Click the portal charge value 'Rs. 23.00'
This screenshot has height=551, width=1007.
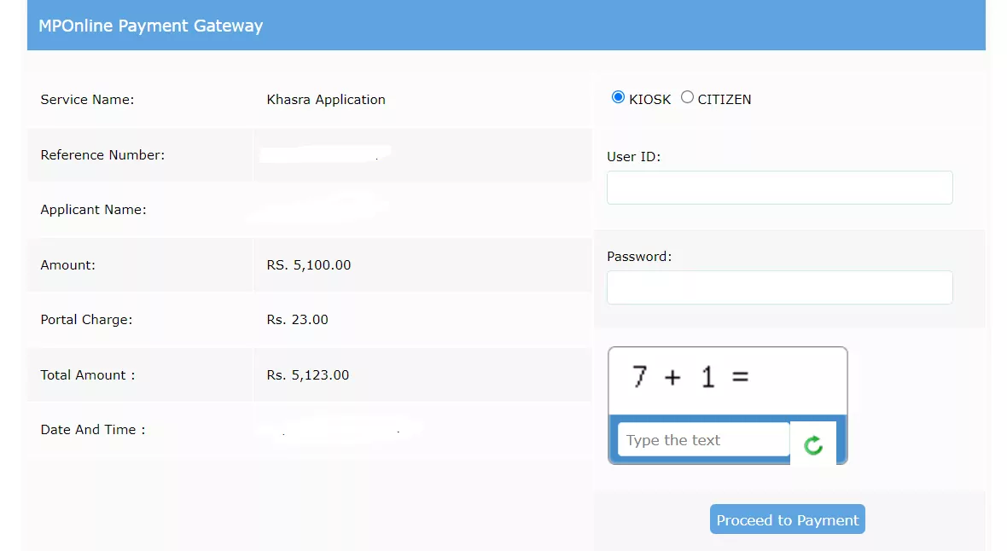pos(297,320)
